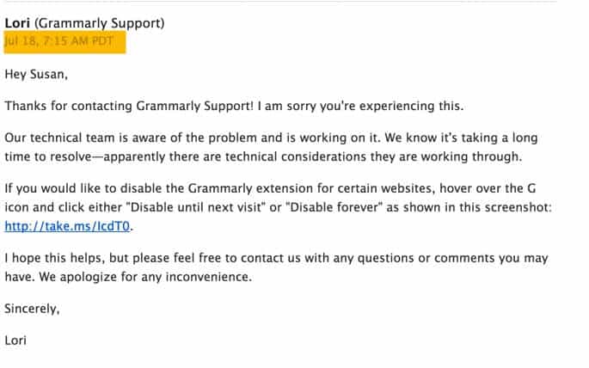This screenshot has width=589, height=368.
Task: Click the highlighted Jul 18 timestamp
Action: [x=64, y=40]
